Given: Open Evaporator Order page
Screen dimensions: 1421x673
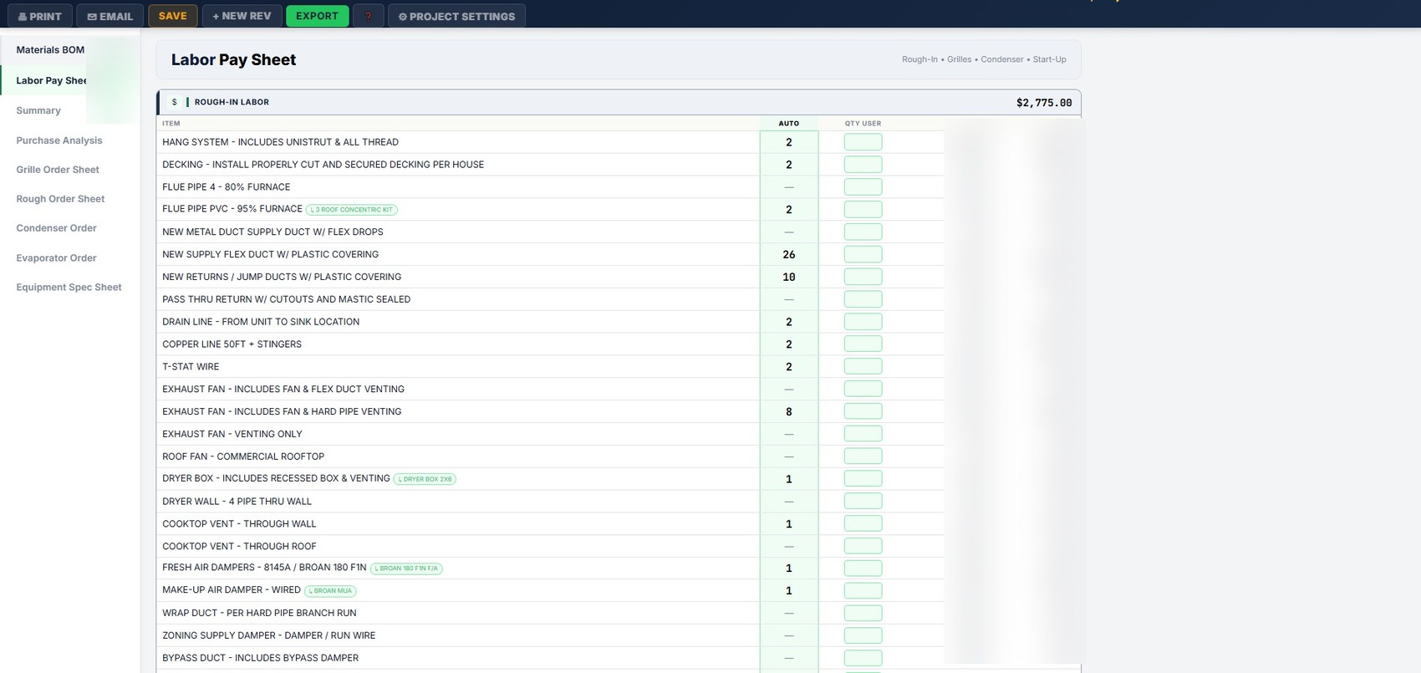Looking at the screenshot, I should 56,258.
